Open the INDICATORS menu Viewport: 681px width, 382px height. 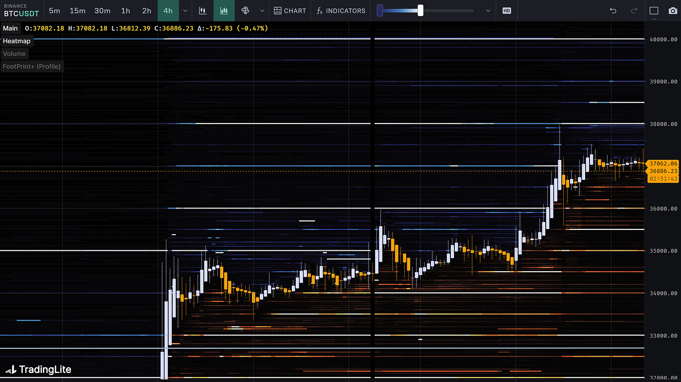tap(340, 11)
